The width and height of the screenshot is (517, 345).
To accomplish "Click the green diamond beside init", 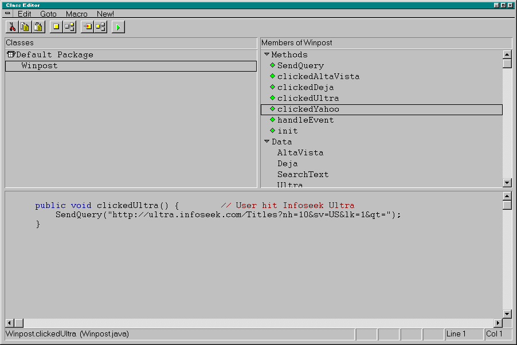I will click(x=272, y=130).
